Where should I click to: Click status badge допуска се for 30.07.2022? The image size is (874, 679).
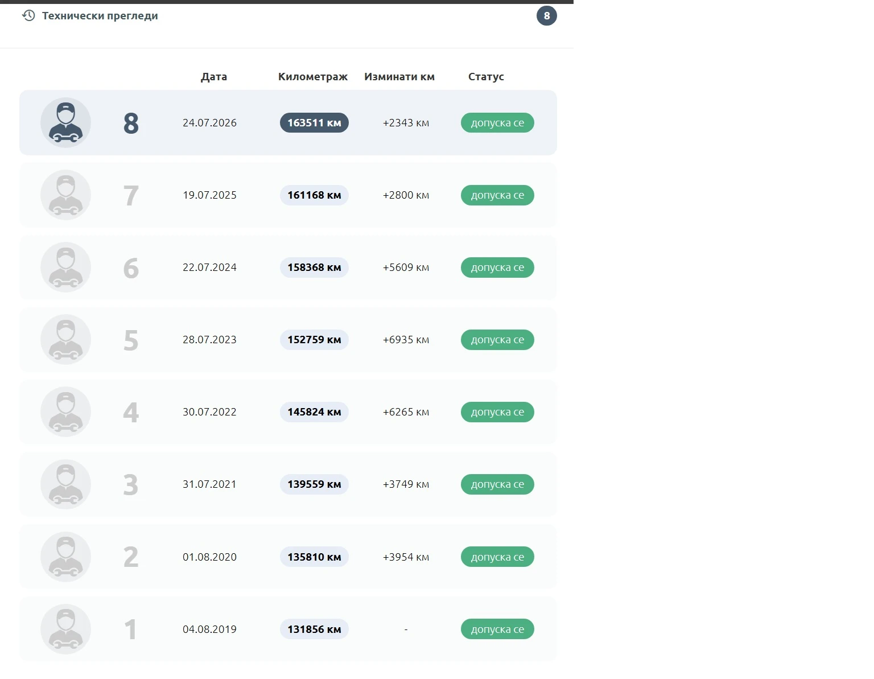[x=497, y=411]
